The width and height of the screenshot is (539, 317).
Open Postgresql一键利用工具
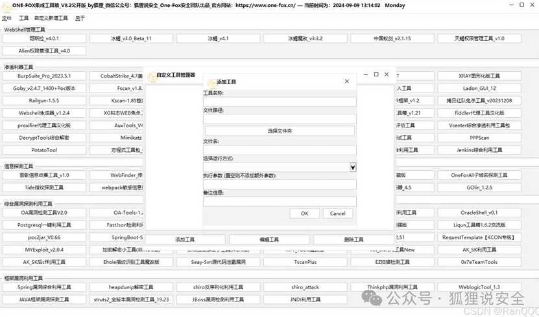(44, 225)
